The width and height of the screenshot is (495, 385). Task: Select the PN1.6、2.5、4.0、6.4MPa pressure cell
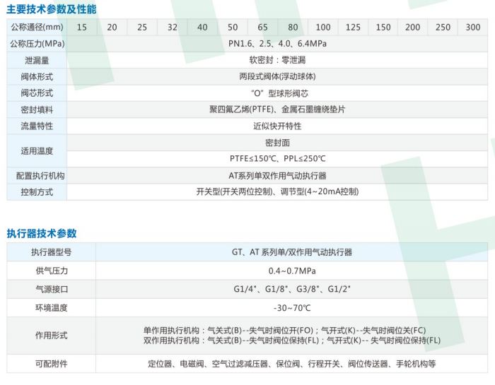[277, 44]
